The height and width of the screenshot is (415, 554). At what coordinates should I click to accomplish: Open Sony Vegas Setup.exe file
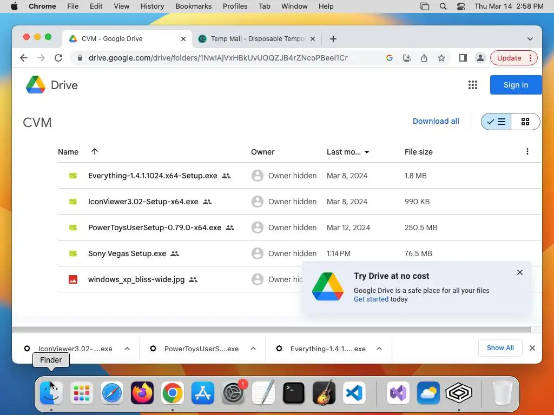pos(127,253)
